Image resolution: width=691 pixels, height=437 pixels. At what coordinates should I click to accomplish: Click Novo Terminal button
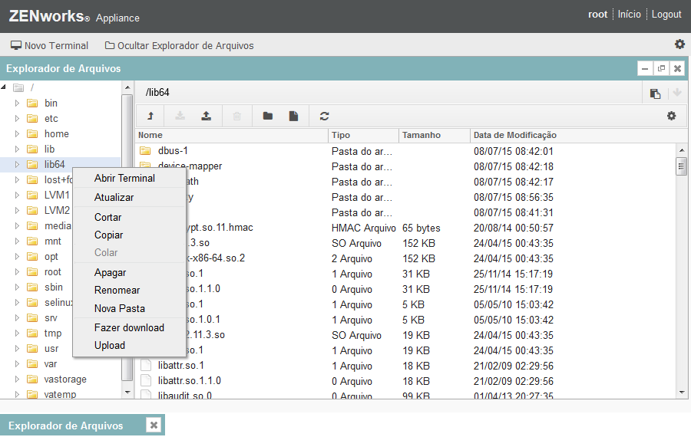point(49,45)
